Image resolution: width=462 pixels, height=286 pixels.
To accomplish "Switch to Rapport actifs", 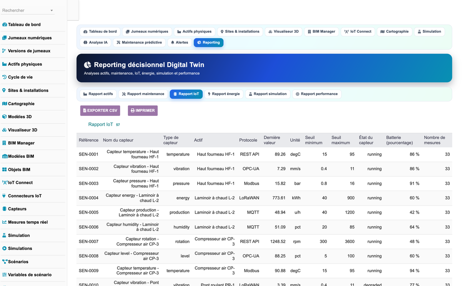I will 98,94.
